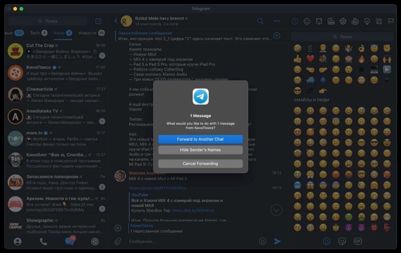Open the Smileys face category in emoji header
The width and height of the screenshot is (401, 253).
click(307, 21)
